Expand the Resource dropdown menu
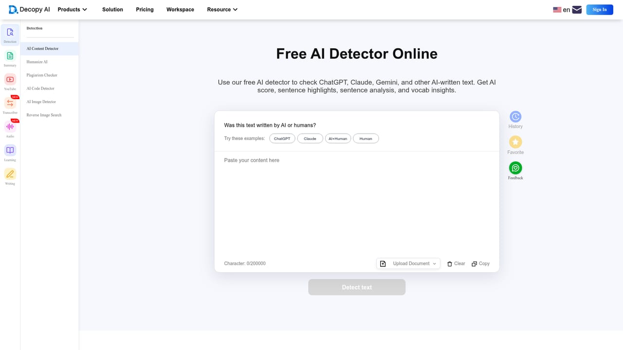This screenshot has width=623, height=350. click(x=222, y=9)
